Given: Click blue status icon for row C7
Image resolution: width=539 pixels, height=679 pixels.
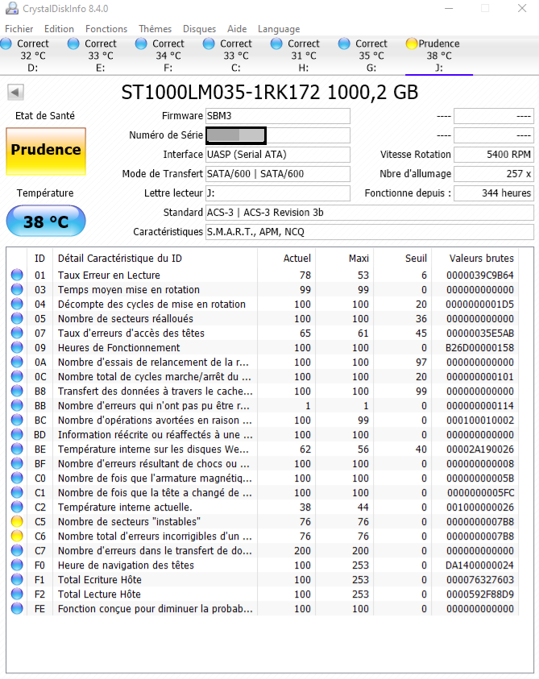Looking at the screenshot, I should [17, 550].
